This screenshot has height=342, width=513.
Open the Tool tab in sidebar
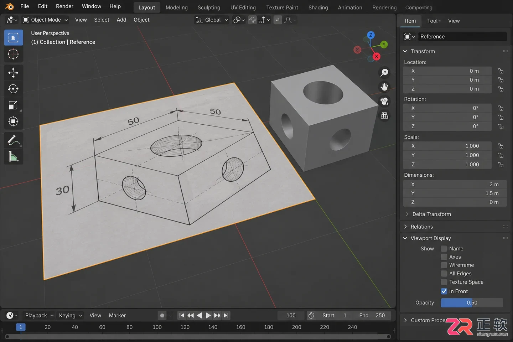pyautogui.click(x=432, y=21)
